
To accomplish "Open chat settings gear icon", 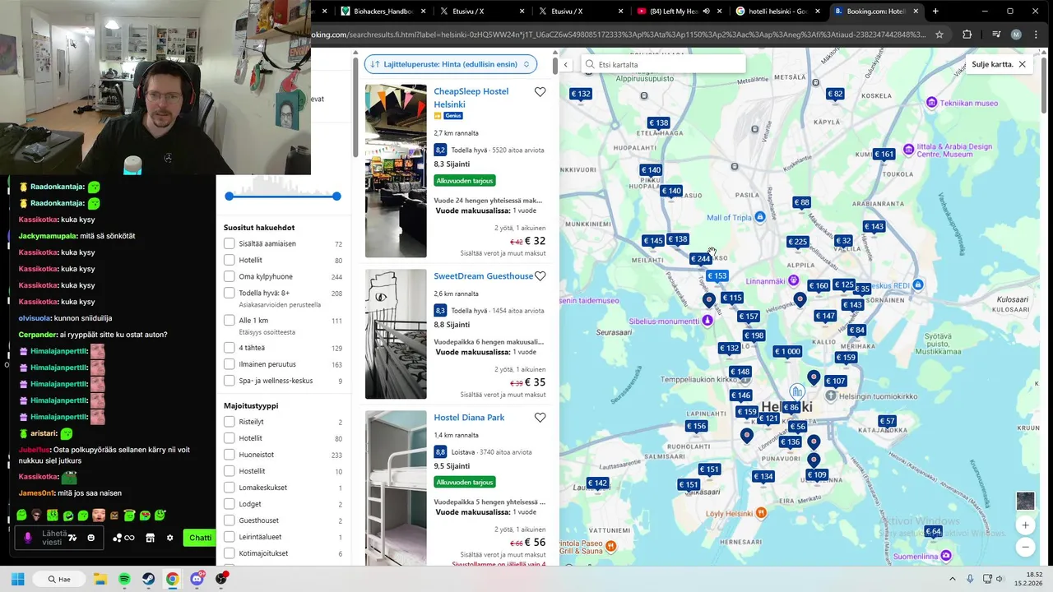I will pyautogui.click(x=170, y=538).
